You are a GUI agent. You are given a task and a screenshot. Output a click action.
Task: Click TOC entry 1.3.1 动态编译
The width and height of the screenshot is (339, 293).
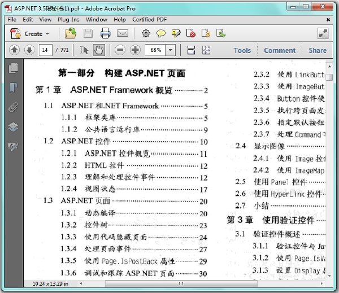tap(134, 213)
